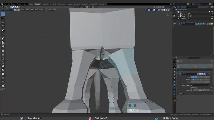Hide the Empty object in outliner
This screenshot has height=120, width=214.
click(212, 19)
